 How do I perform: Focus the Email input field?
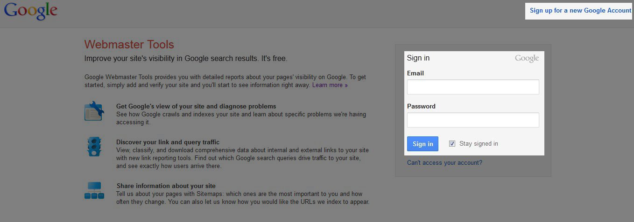tap(473, 87)
